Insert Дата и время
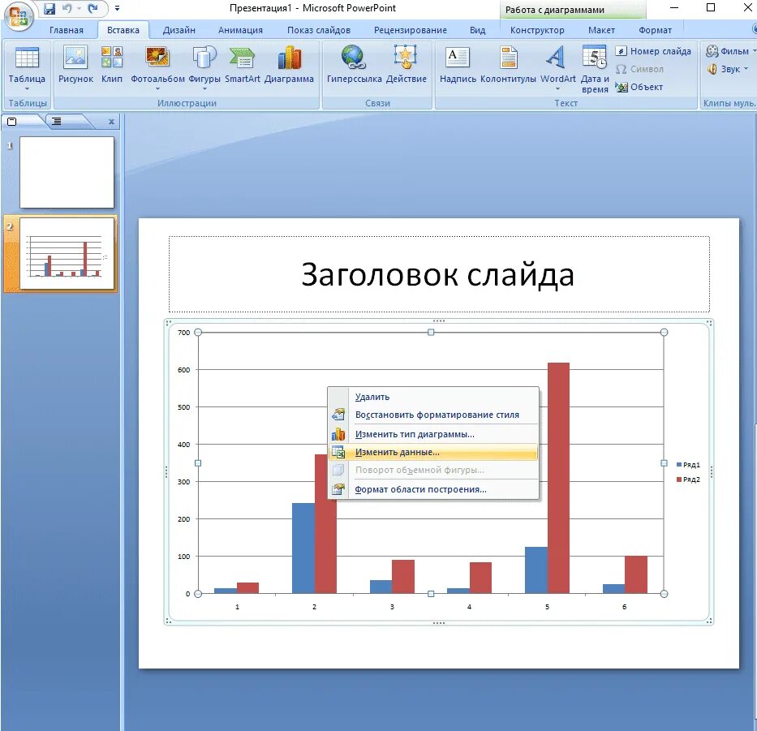Viewport: 757px width, 731px height. [595, 70]
